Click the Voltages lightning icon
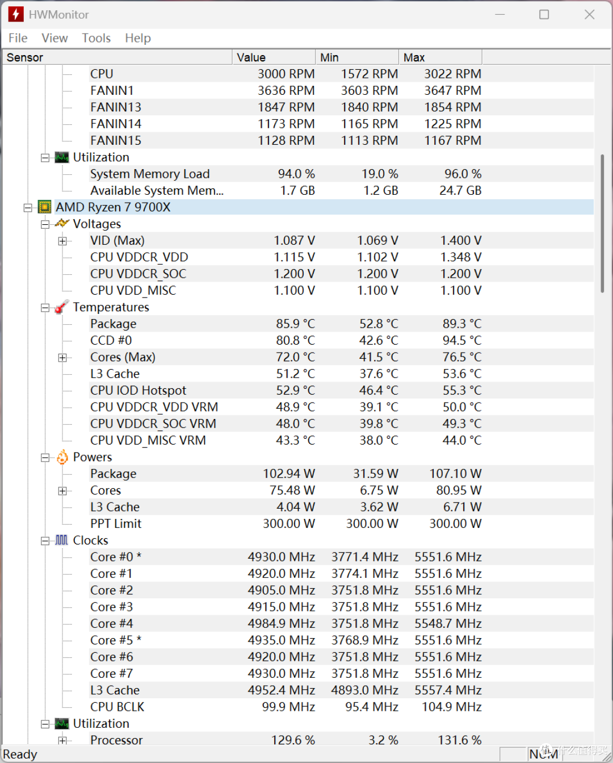This screenshot has width=613, height=763. (62, 224)
